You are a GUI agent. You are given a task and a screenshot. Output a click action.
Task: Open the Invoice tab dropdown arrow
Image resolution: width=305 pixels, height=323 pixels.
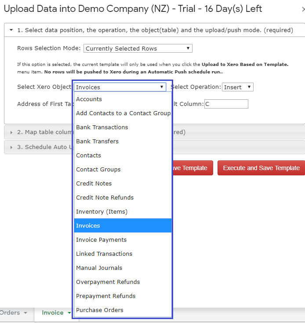tap(69, 313)
